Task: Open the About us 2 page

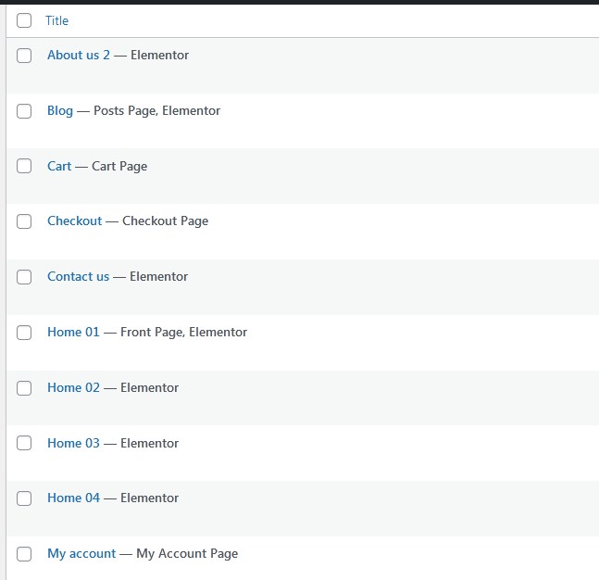Action: click(78, 56)
